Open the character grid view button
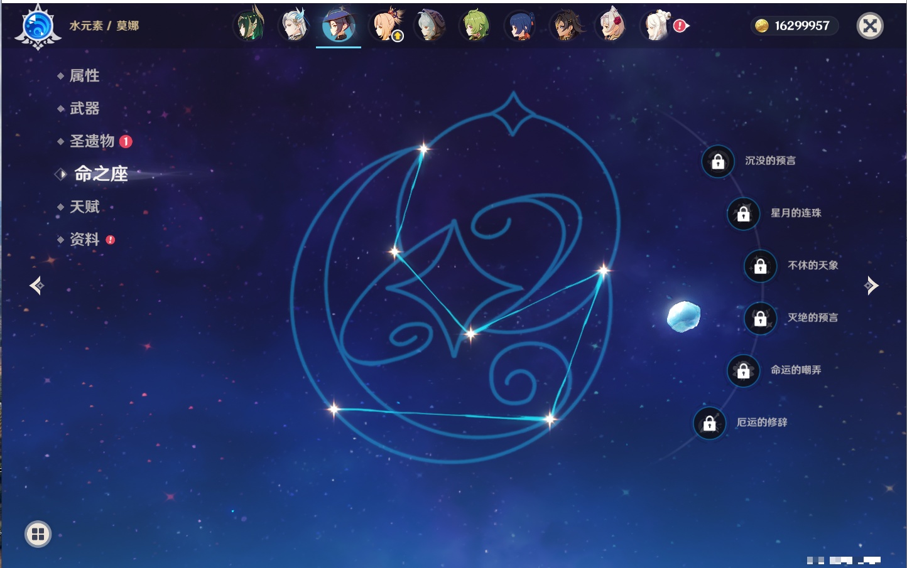This screenshot has width=907, height=568. click(38, 534)
